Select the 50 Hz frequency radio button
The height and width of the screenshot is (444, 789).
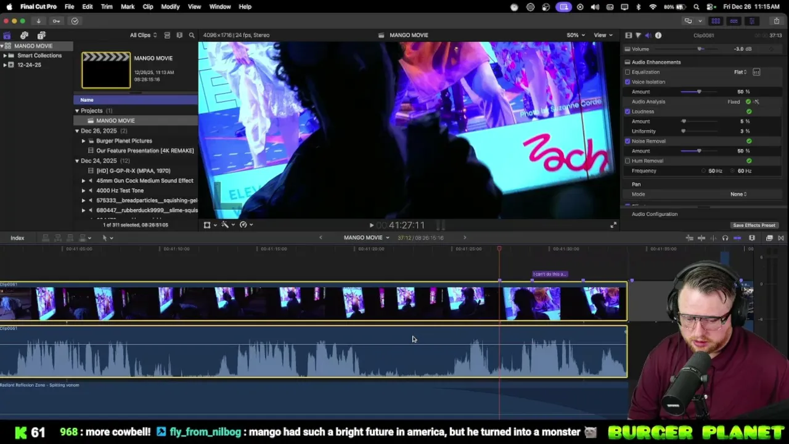[703, 171]
